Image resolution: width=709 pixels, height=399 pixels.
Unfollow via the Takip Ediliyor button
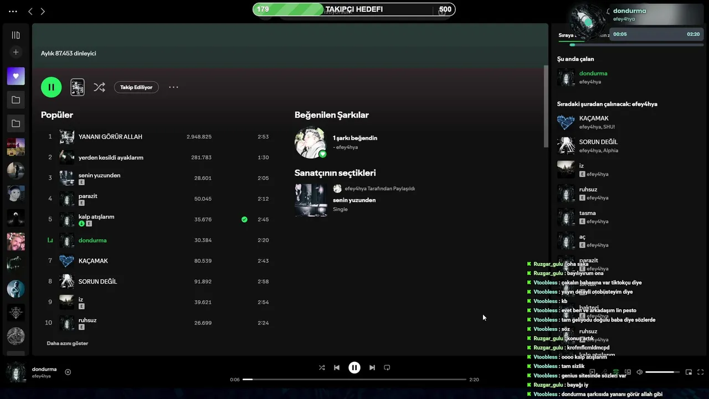(x=136, y=87)
